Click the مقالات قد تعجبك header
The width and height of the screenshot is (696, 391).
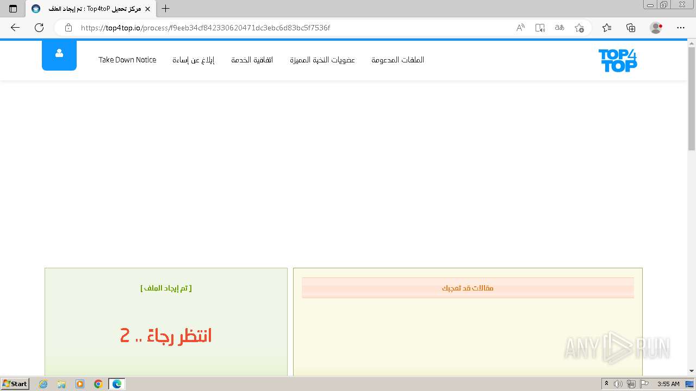(x=468, y=288)
